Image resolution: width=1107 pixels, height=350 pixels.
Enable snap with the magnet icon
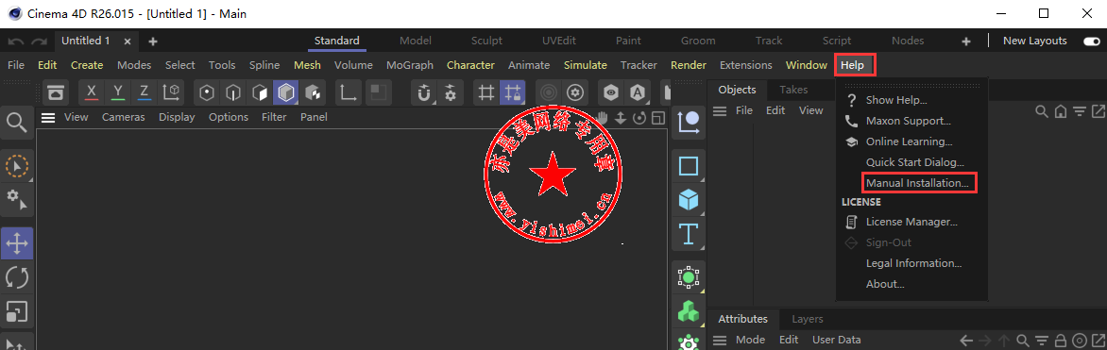click(424, 92)
